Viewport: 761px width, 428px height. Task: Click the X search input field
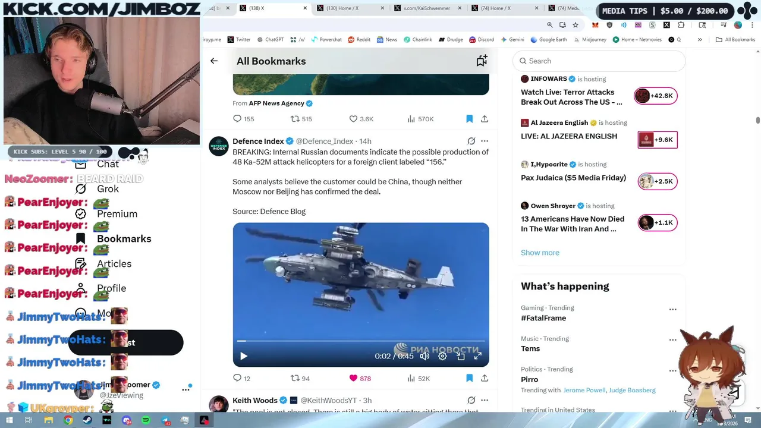[599, 61]
